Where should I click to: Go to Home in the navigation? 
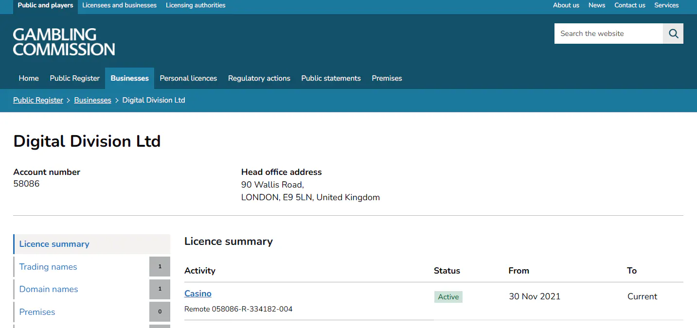(29, 78)
